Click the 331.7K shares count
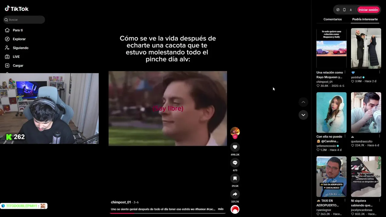The image size is (386, 217). pos(235,202)
